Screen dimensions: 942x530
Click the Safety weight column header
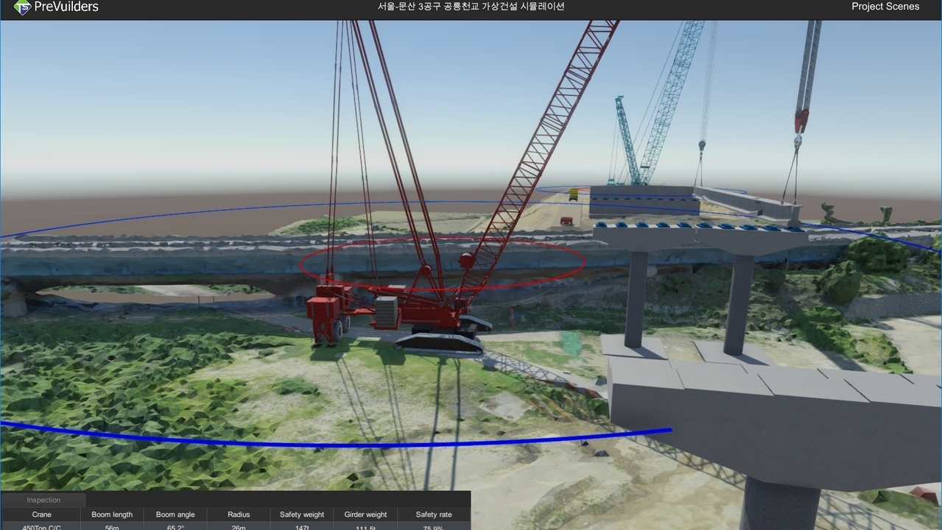coord(302,515)
